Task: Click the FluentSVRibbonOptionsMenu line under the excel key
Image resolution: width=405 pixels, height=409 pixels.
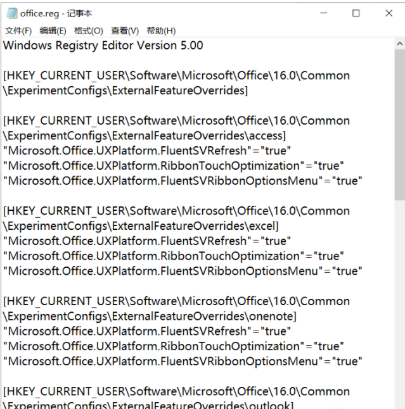Action: tap(183, 271)
